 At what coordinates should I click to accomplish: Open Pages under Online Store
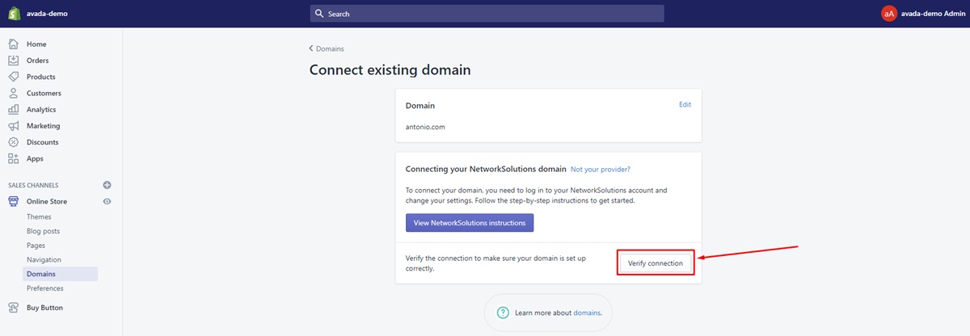[36, 245]
